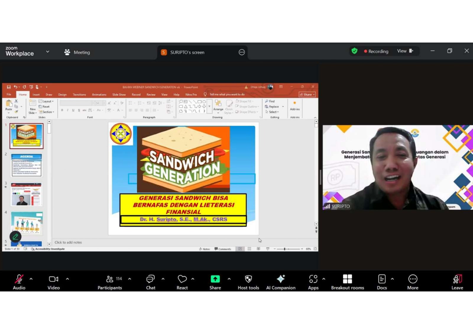The image size is (473, 334).
Task: Open the Zoom Workplace dropdown chevron
Action: pyautogui.click(x=48, y=52)
